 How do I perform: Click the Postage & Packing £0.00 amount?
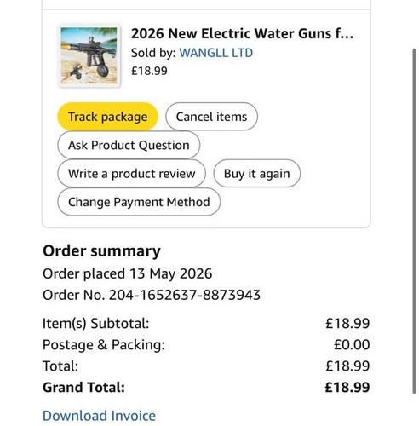352,344
